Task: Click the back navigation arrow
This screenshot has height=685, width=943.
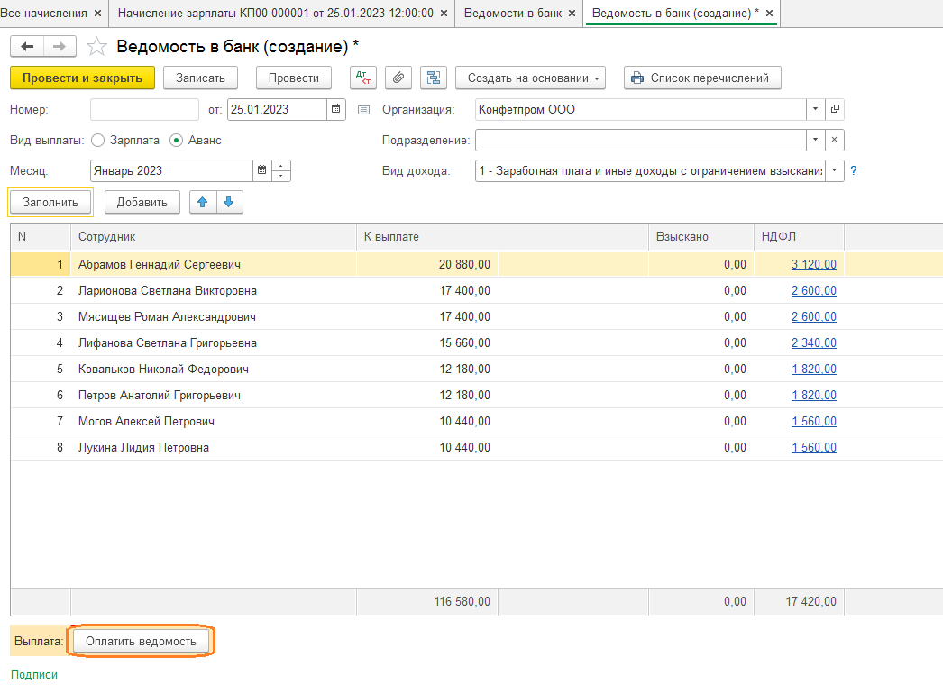Action: [x=27, y=47]
